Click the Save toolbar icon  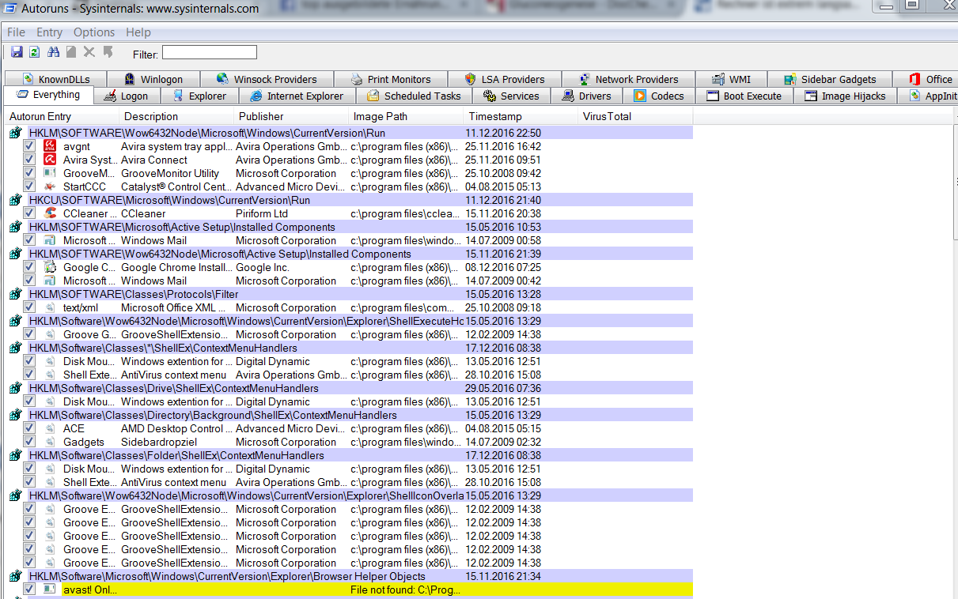(17, 52)
